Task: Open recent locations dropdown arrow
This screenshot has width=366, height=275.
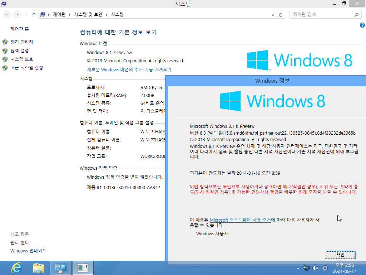Action: coord(26,15)
